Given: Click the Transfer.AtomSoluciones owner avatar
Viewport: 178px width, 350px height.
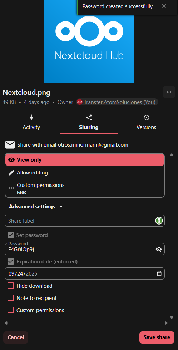Looking at the screenshot, I should pos(80,102).
